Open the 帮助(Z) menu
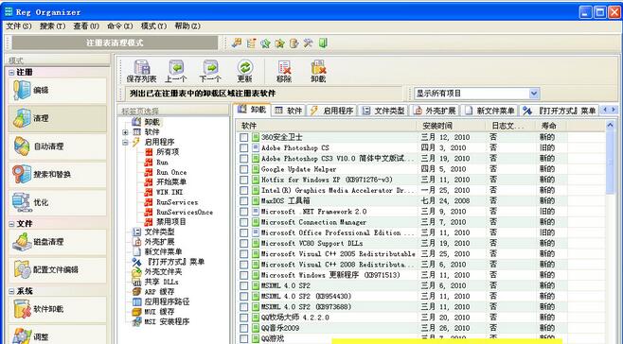The image size is (623, 344). click(x=187, y=26)
